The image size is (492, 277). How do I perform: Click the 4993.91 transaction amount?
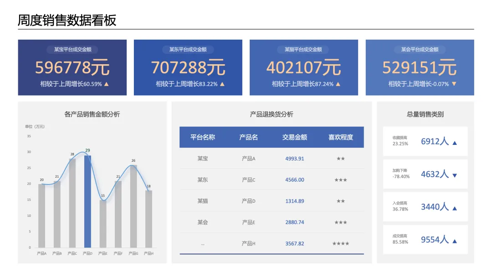click(x=295, y=159)
